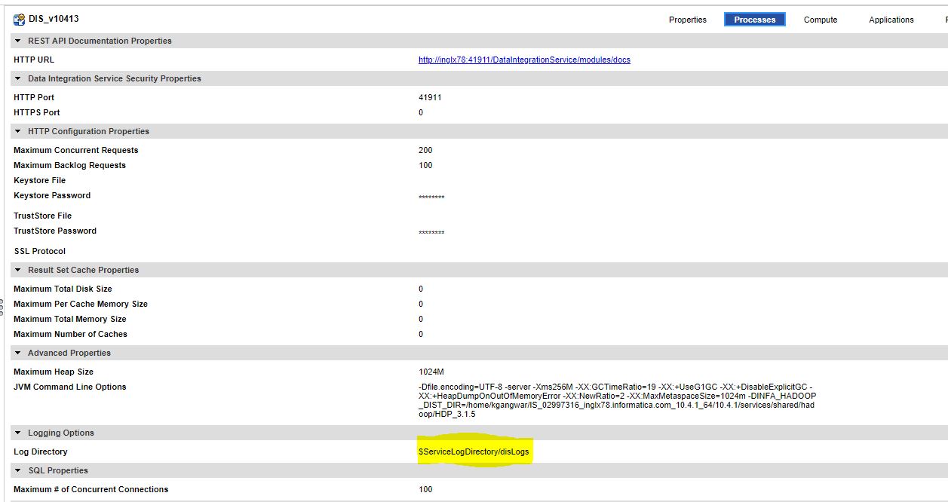The image size is (948, 502).
Task: Click the Maximum Total Memory Size label
Action: point(70,319)
